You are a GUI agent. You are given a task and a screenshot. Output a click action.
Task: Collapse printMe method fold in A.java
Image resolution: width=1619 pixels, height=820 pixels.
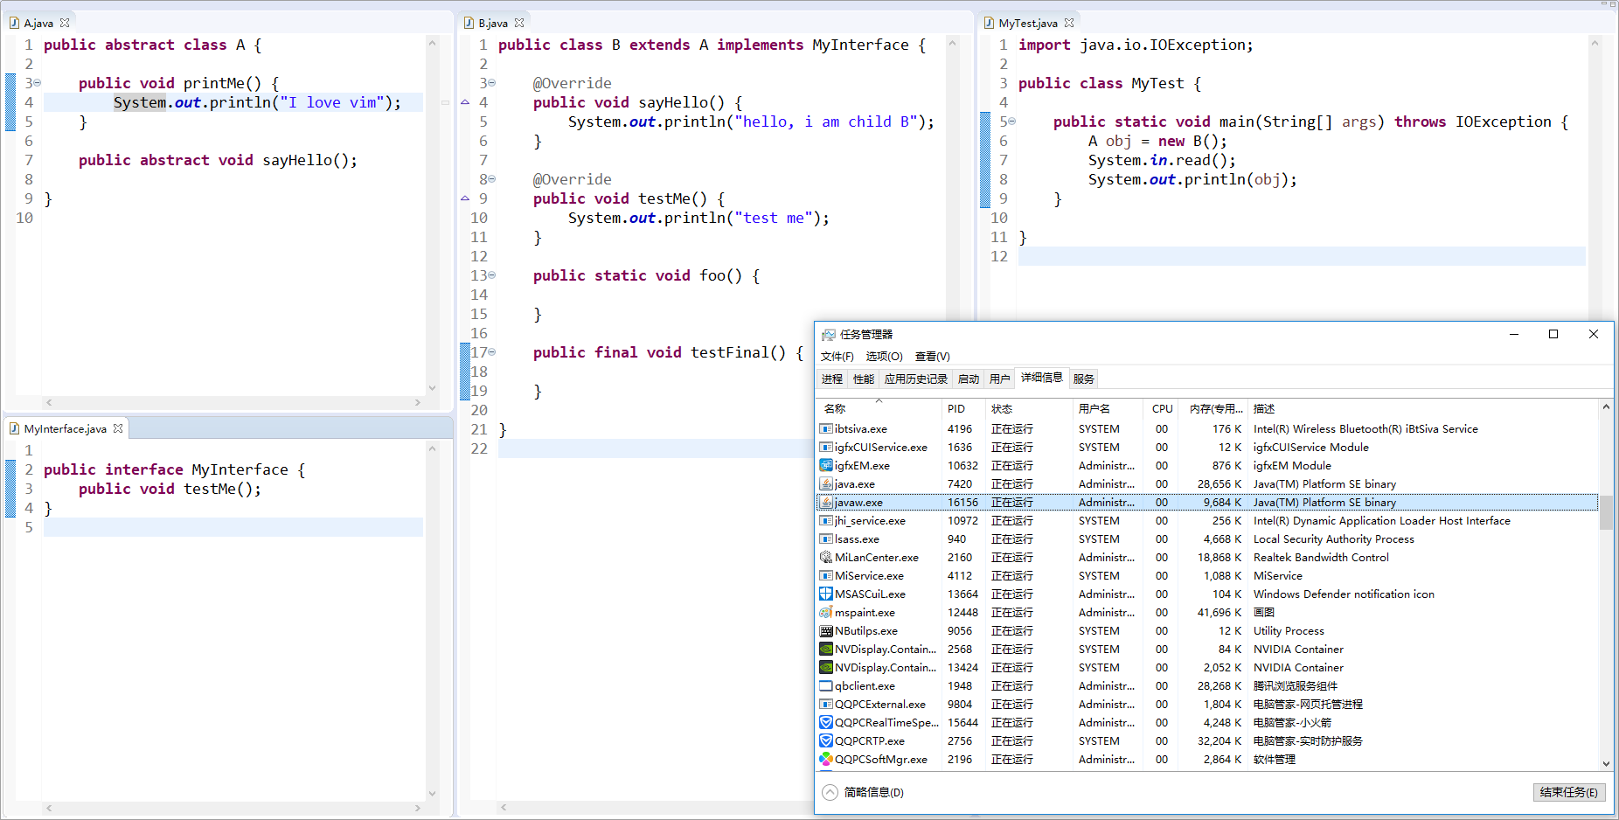pyautogui.click(x=37, y=83)
